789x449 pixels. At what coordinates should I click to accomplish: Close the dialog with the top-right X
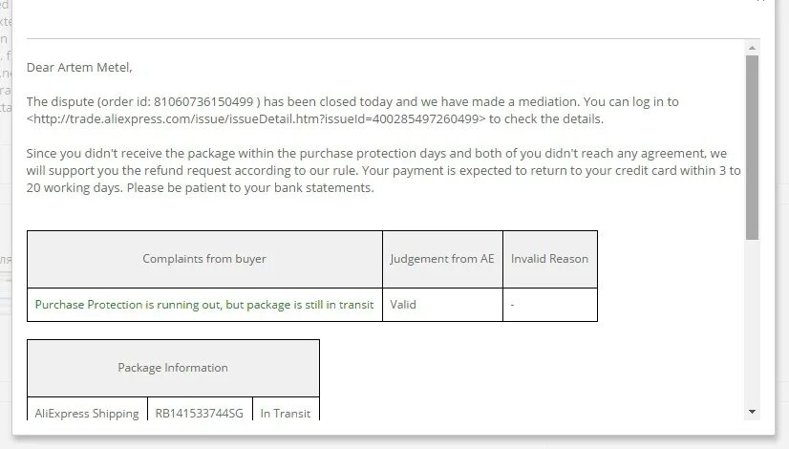click(760, 2)
